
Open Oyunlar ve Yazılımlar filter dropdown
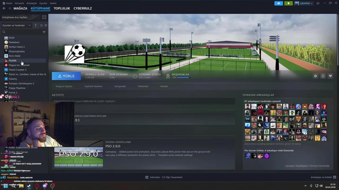(x=16, y=25)
